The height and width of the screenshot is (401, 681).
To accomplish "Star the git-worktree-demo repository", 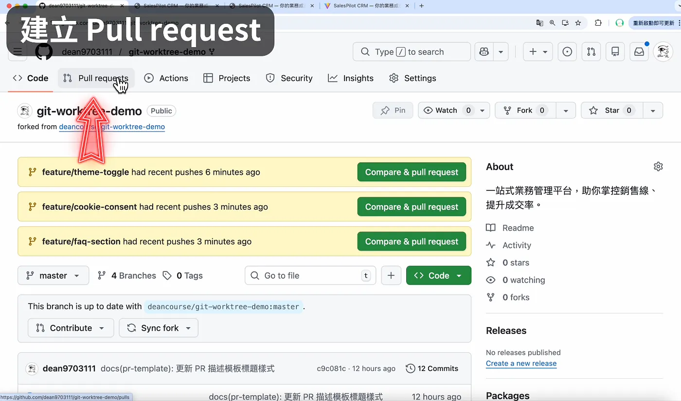I will [612, 110].
